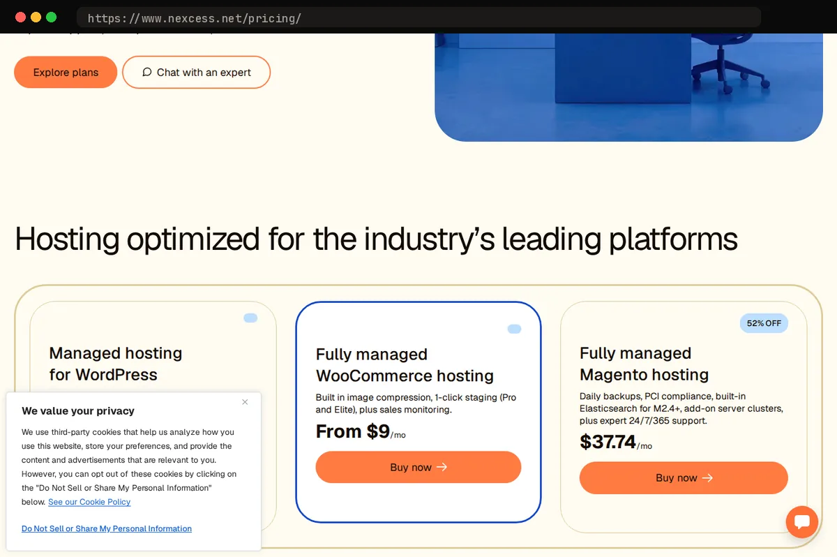The image size is (837, 557).
Task: Click the yellow minimize window button
Action: [x=36, y=17]
